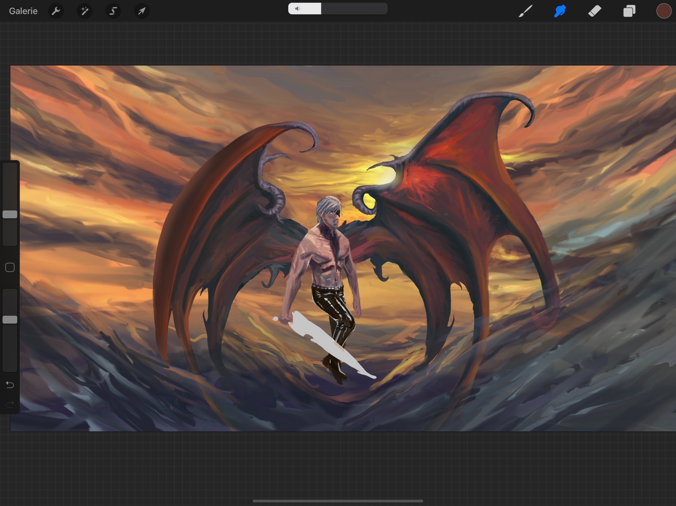The width and height of the screenshot is (676, 506).
Task: Select the Smudge tool
Action: pyautogui.click(x=560, y=11)
